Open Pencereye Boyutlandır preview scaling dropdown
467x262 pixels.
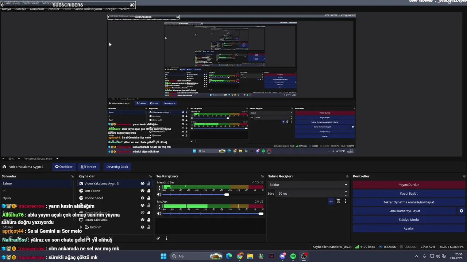[41, 159]
